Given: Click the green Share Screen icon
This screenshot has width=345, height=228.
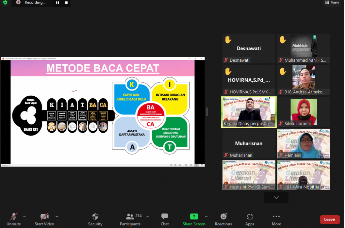Looking at the screenshot, I should click(194, 217).
